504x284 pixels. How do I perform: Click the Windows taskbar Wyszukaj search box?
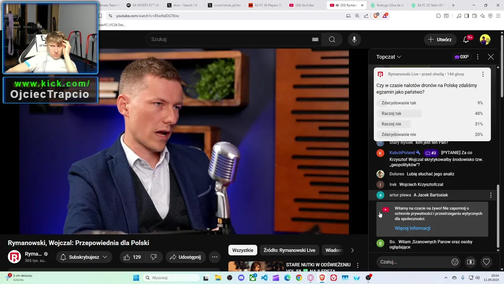(x=171, y=278)
